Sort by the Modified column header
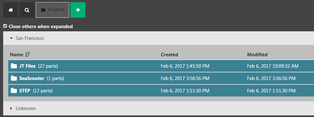This screenshot has width=314, height=117. [257, 54]
